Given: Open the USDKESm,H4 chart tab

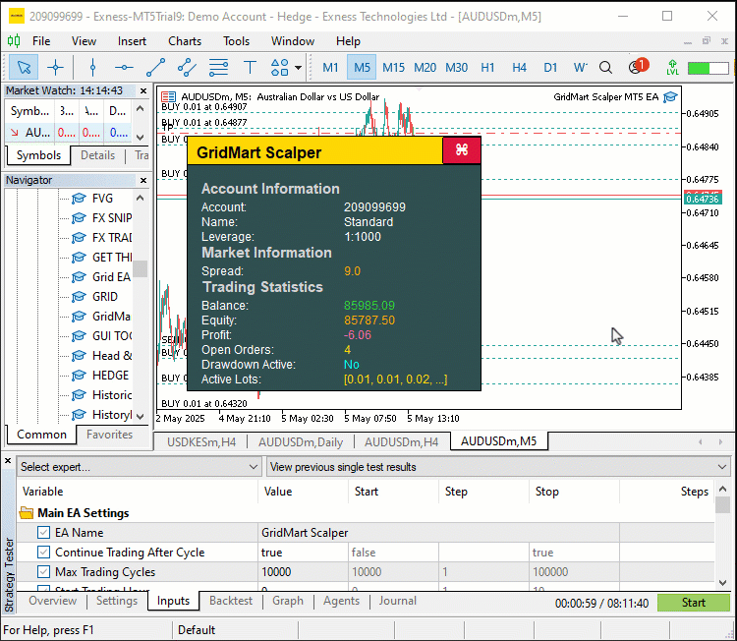Looking at the screenshot, I should [201, 442].
